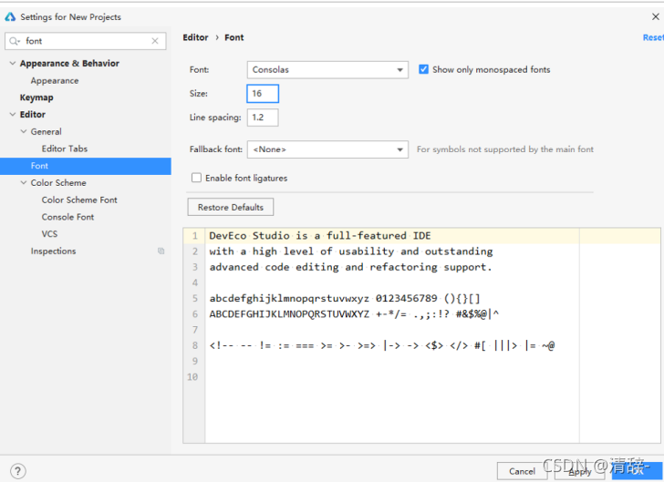Click the search magnifier icon
664x482 pixels.
tap(14, 41)
